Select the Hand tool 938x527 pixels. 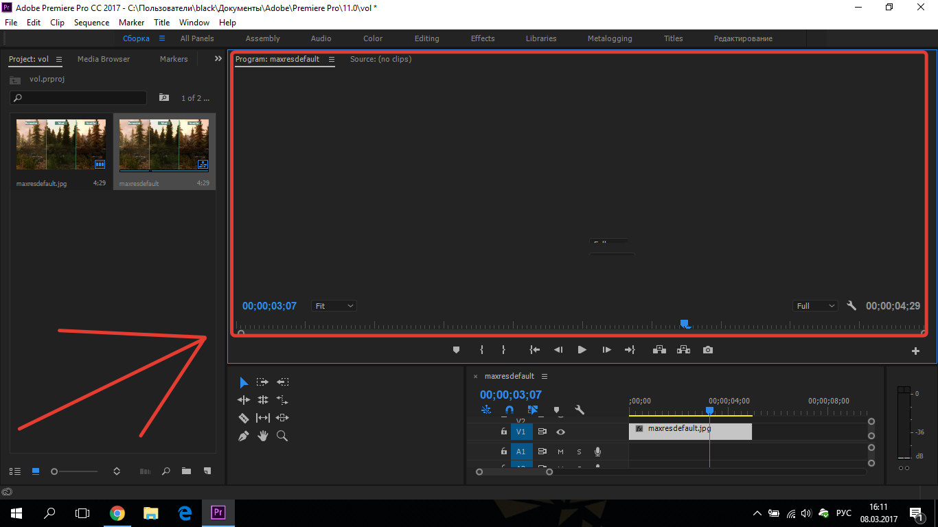point(262,436)
